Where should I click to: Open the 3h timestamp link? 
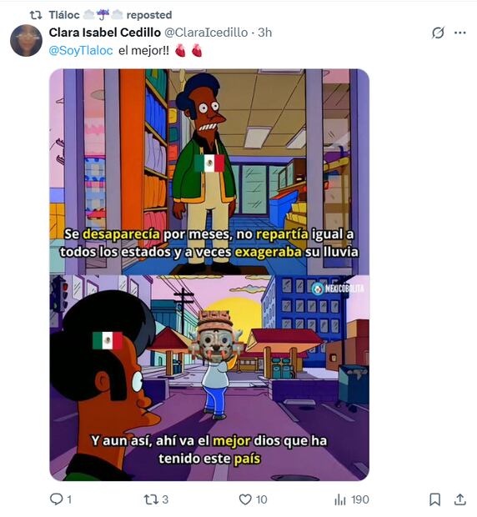[264, 33]
